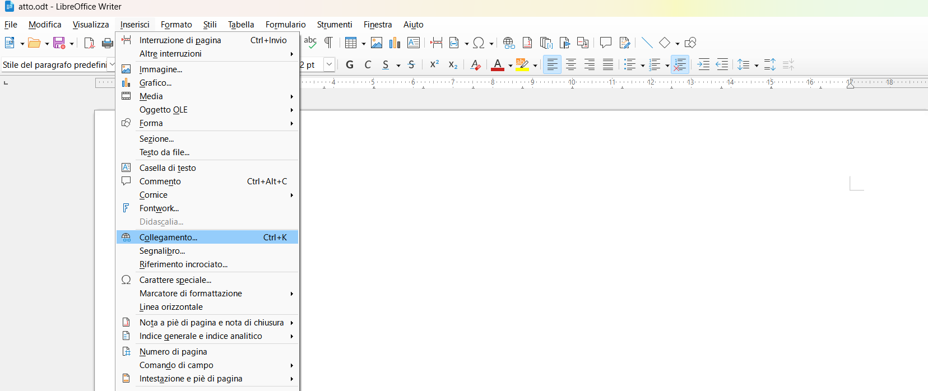Select the Line drawing tool
The height and width of the screenshot is (391, 928).
tap(647, 43)
